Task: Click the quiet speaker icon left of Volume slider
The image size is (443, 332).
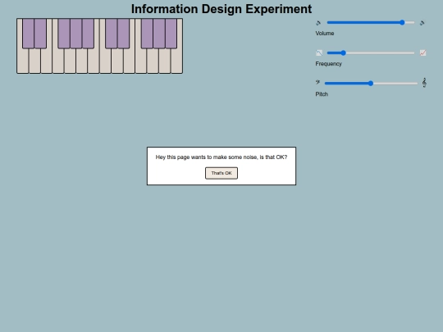Action: [x=318, y=23]
